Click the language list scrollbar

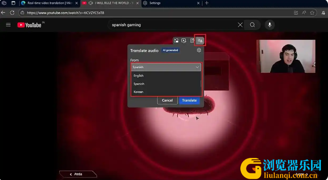tap(201, 84)
